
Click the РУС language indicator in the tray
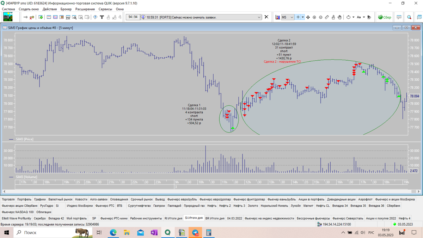click(371, 233)
